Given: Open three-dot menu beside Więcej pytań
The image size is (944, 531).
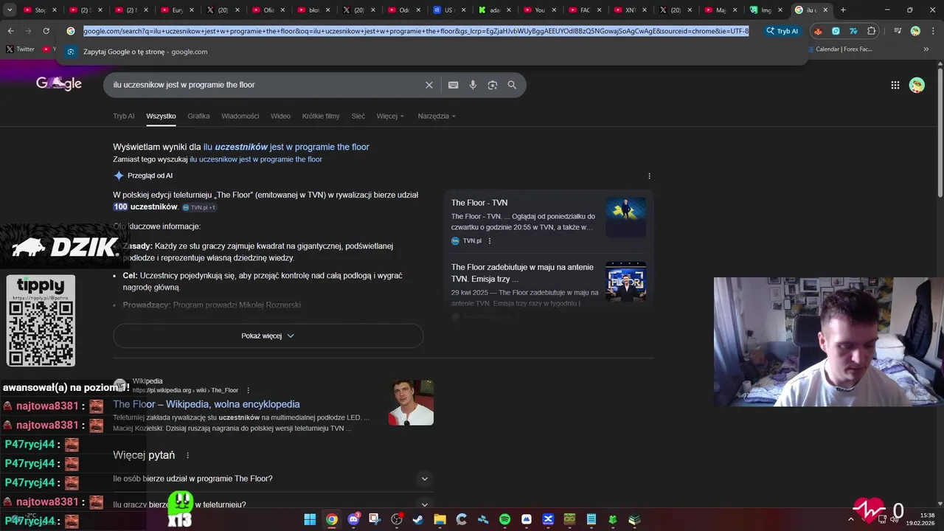Looking at the screenshot, I should [187, 456].
